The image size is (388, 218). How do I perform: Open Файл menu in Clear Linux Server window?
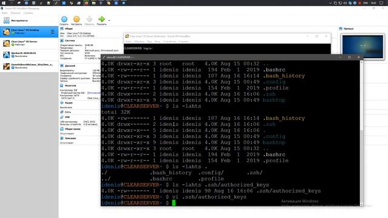[x=129, y=42]
